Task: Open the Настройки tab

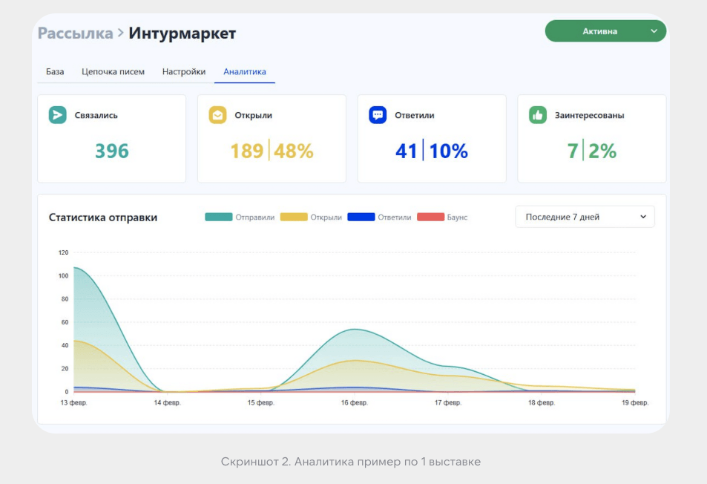Action: click(x=184, y=72)
